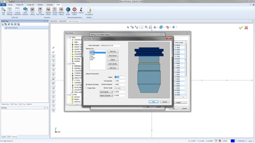The height and width of the screenshot is (143, 255).
Task: Open the Thread Library icon
Action: 55,11
